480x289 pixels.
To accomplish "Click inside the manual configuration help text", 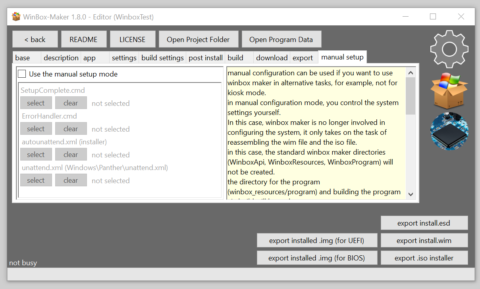I will 316,133.
